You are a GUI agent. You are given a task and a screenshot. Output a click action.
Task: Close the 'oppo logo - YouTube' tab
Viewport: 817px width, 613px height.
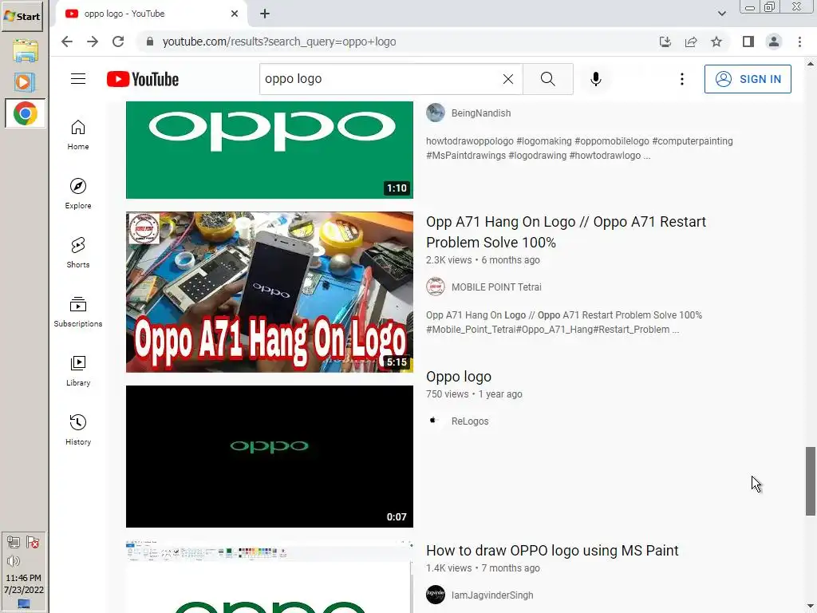[235, 14]
